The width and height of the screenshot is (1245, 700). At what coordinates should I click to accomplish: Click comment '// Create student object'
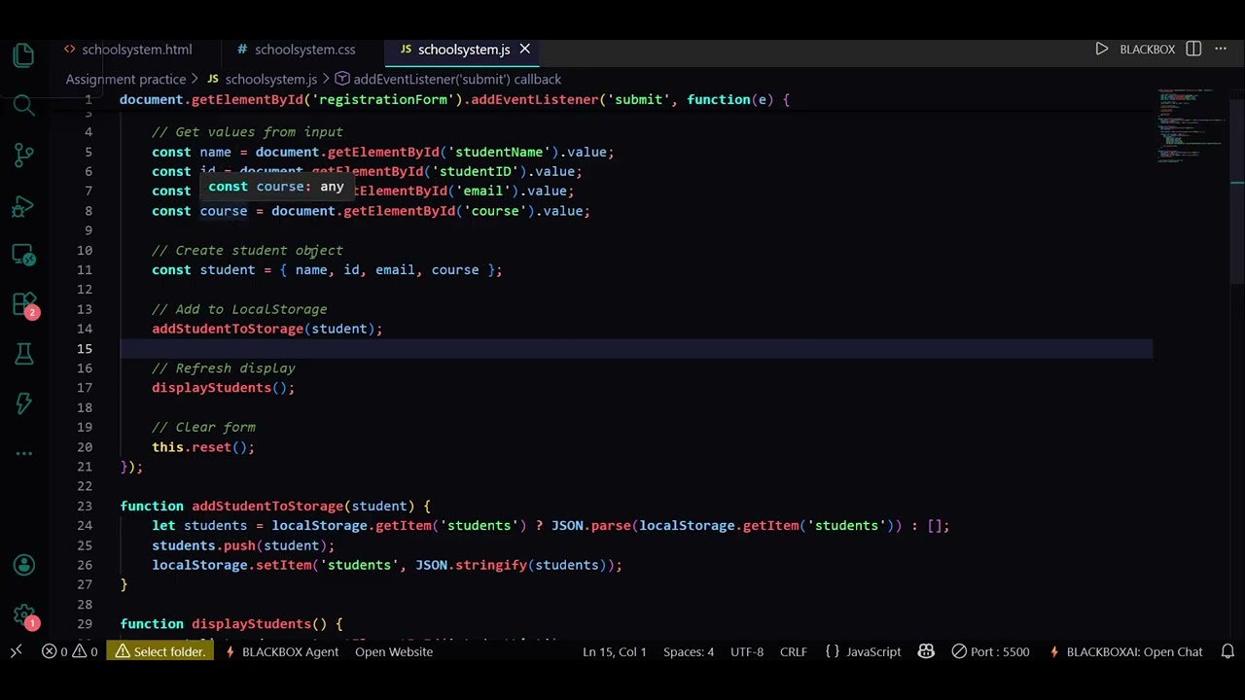pos(247,250)
